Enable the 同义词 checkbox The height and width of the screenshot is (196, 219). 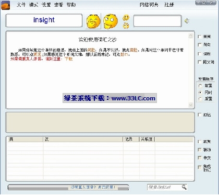pyautogui.click(x=200, y=62)
